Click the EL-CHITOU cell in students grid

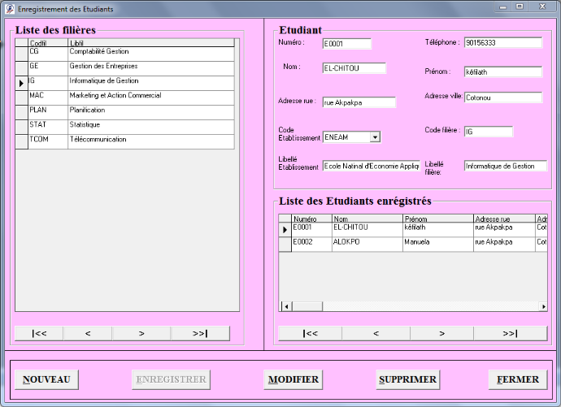point(367,230)
